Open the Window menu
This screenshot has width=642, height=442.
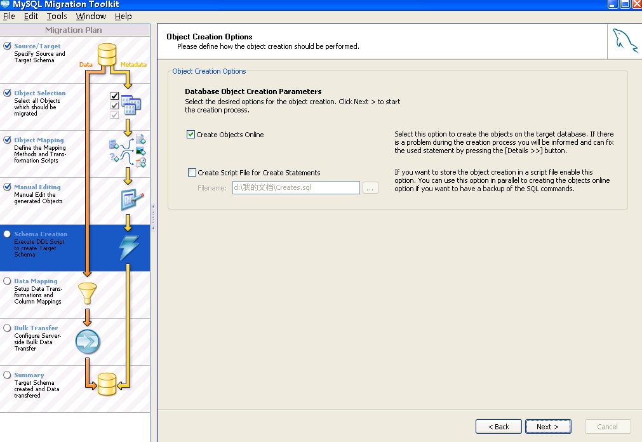pyautogui.click(x=91, y=17)
